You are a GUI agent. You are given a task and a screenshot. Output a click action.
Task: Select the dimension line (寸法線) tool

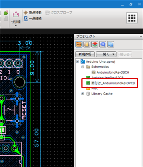pyautogui.click(x=16, y=17)
